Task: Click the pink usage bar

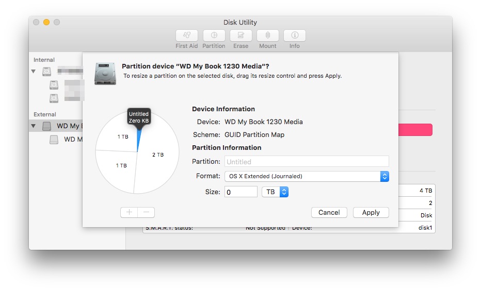Action: 415,130
